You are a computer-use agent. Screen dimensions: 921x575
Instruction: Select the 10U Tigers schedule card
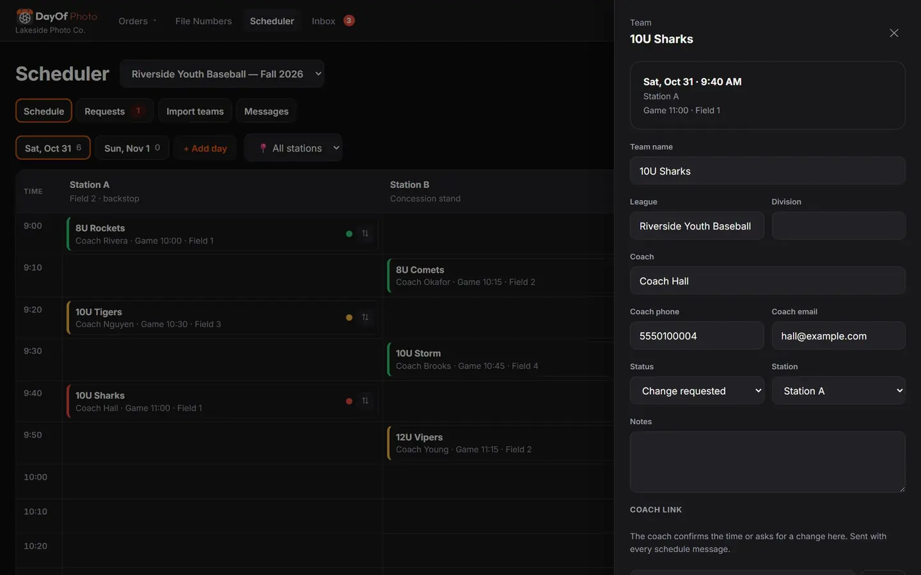222,318
